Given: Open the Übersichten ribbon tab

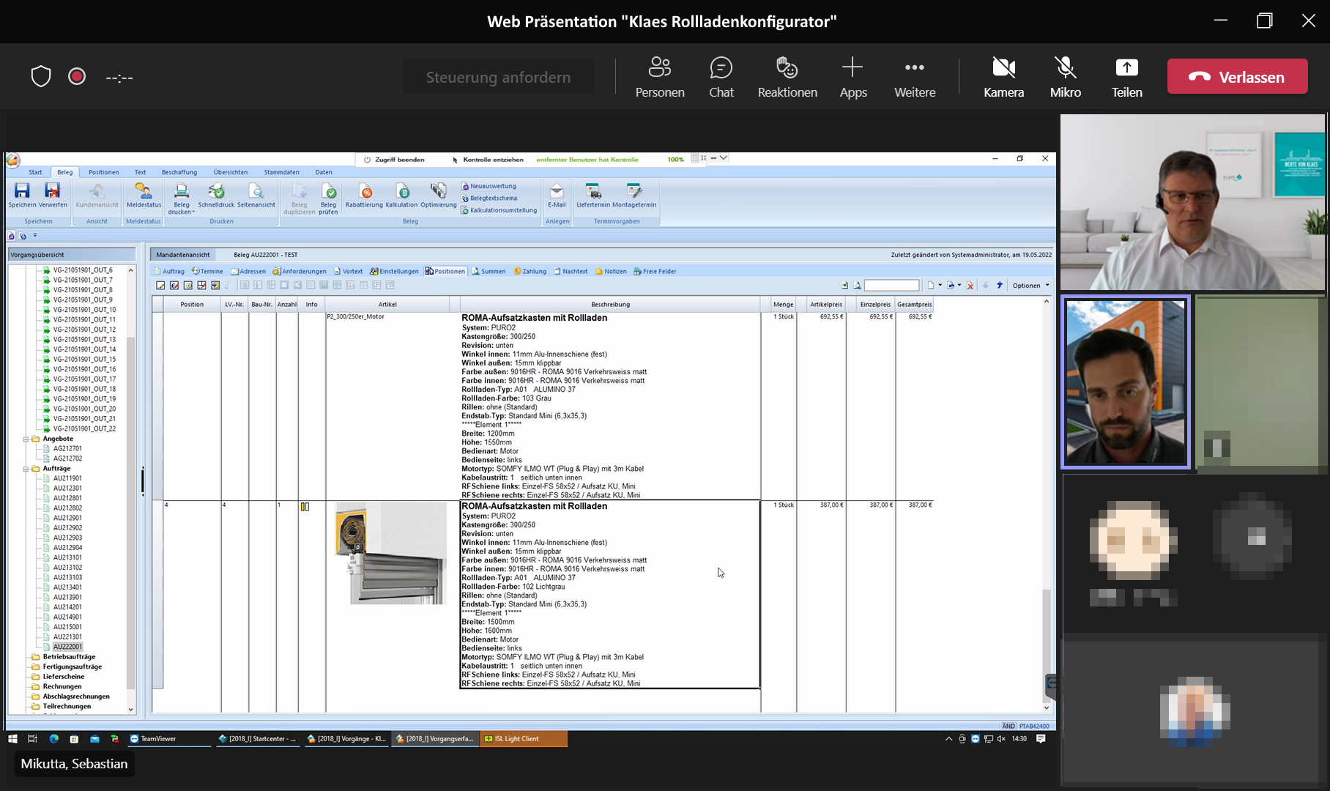Looking at the screenshot, I should (231, 172).
